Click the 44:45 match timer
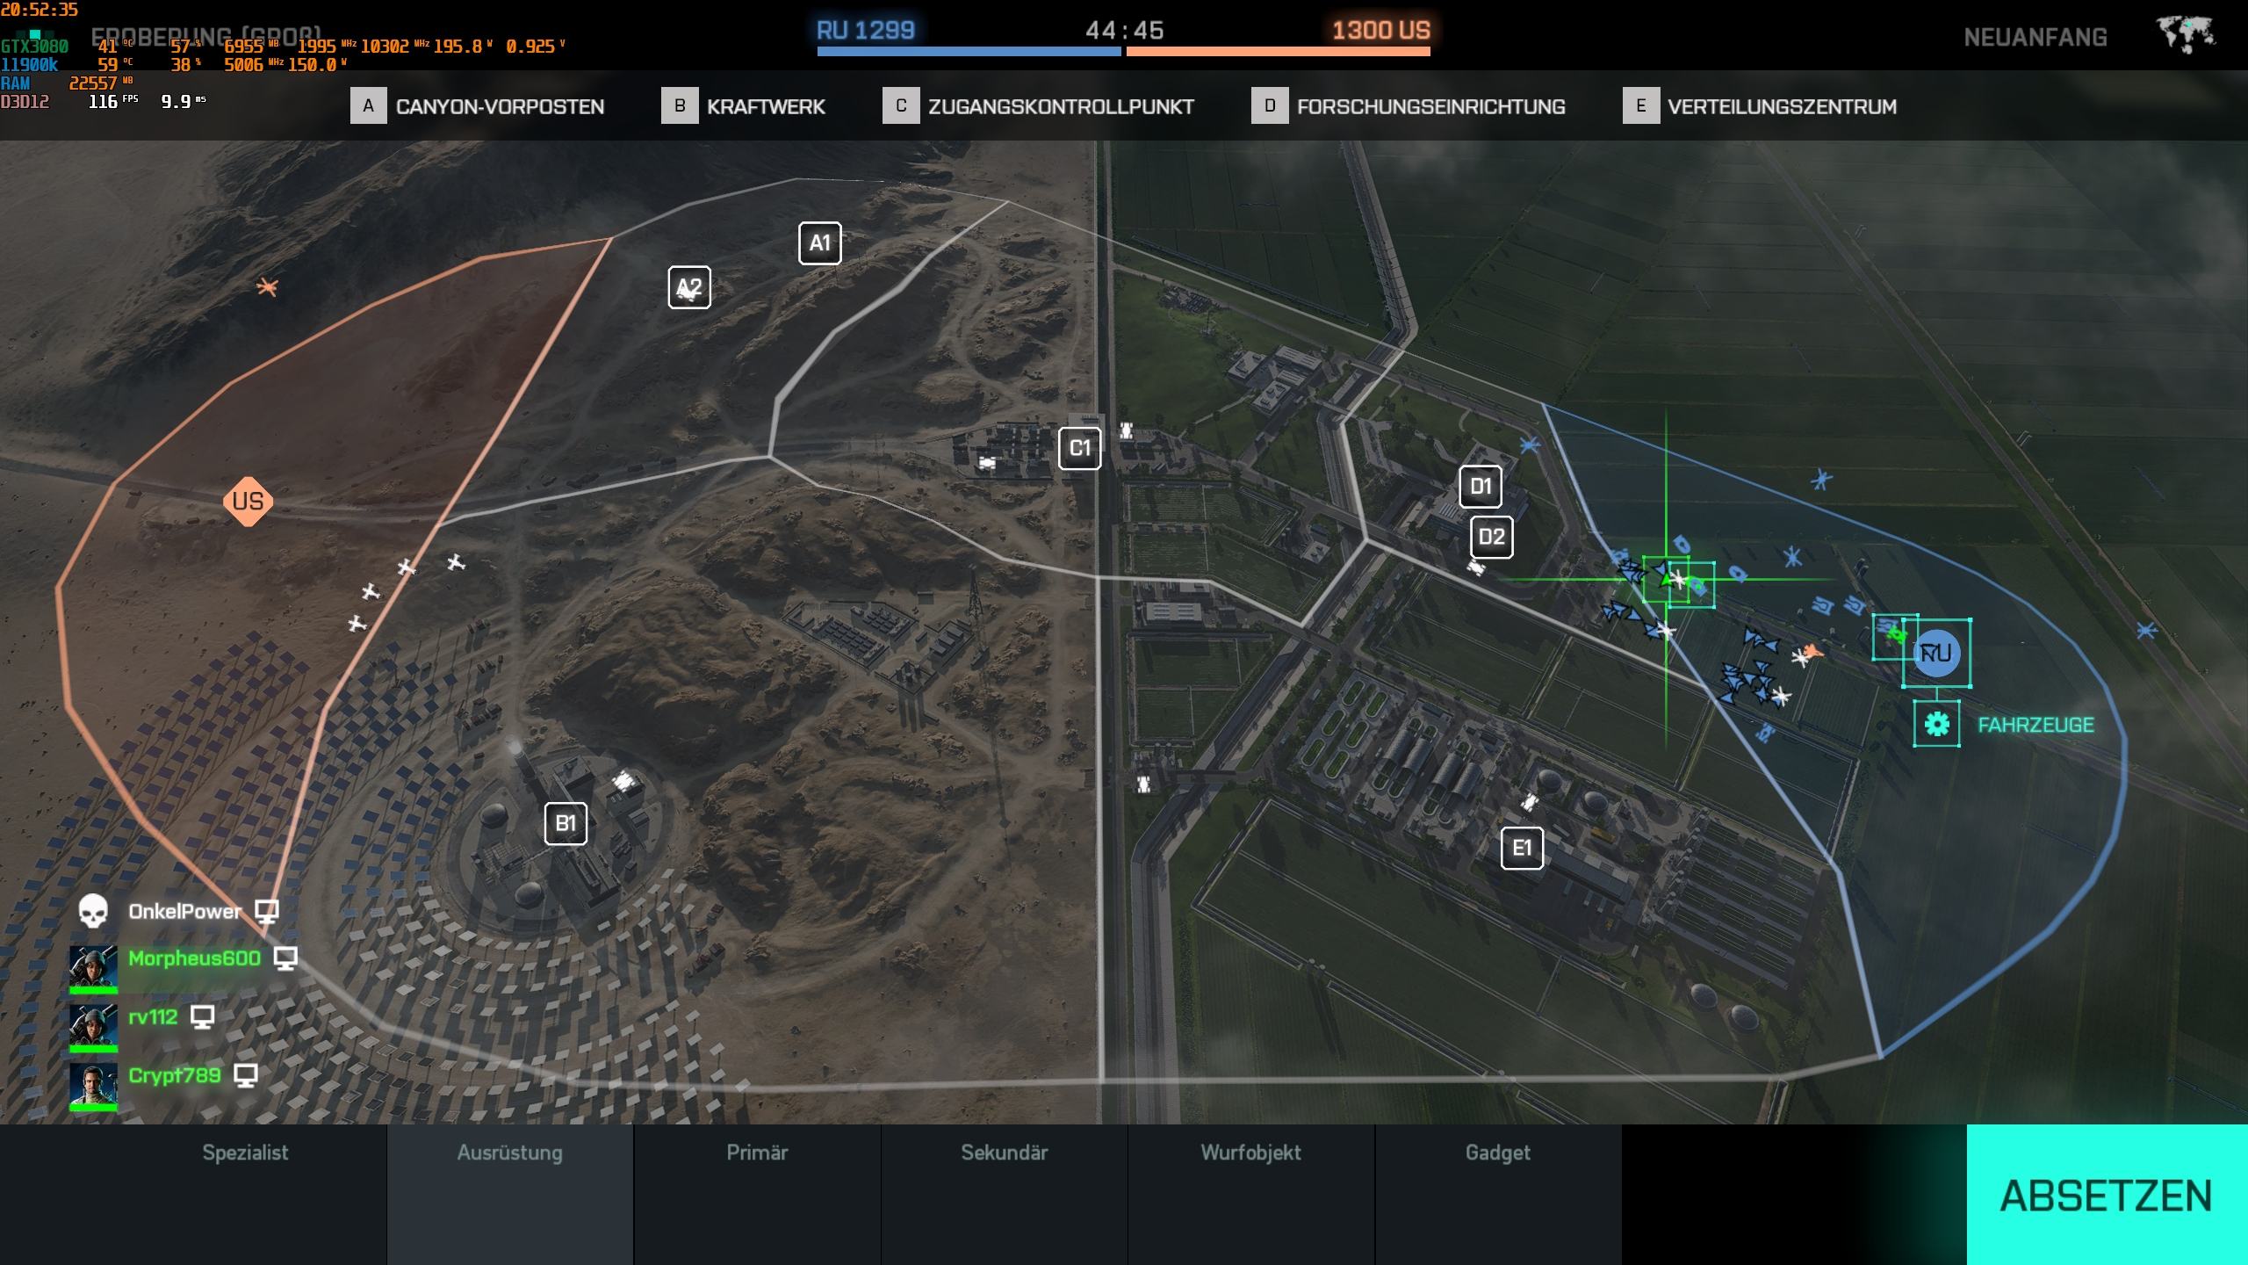 click(x=1125, y=31)
